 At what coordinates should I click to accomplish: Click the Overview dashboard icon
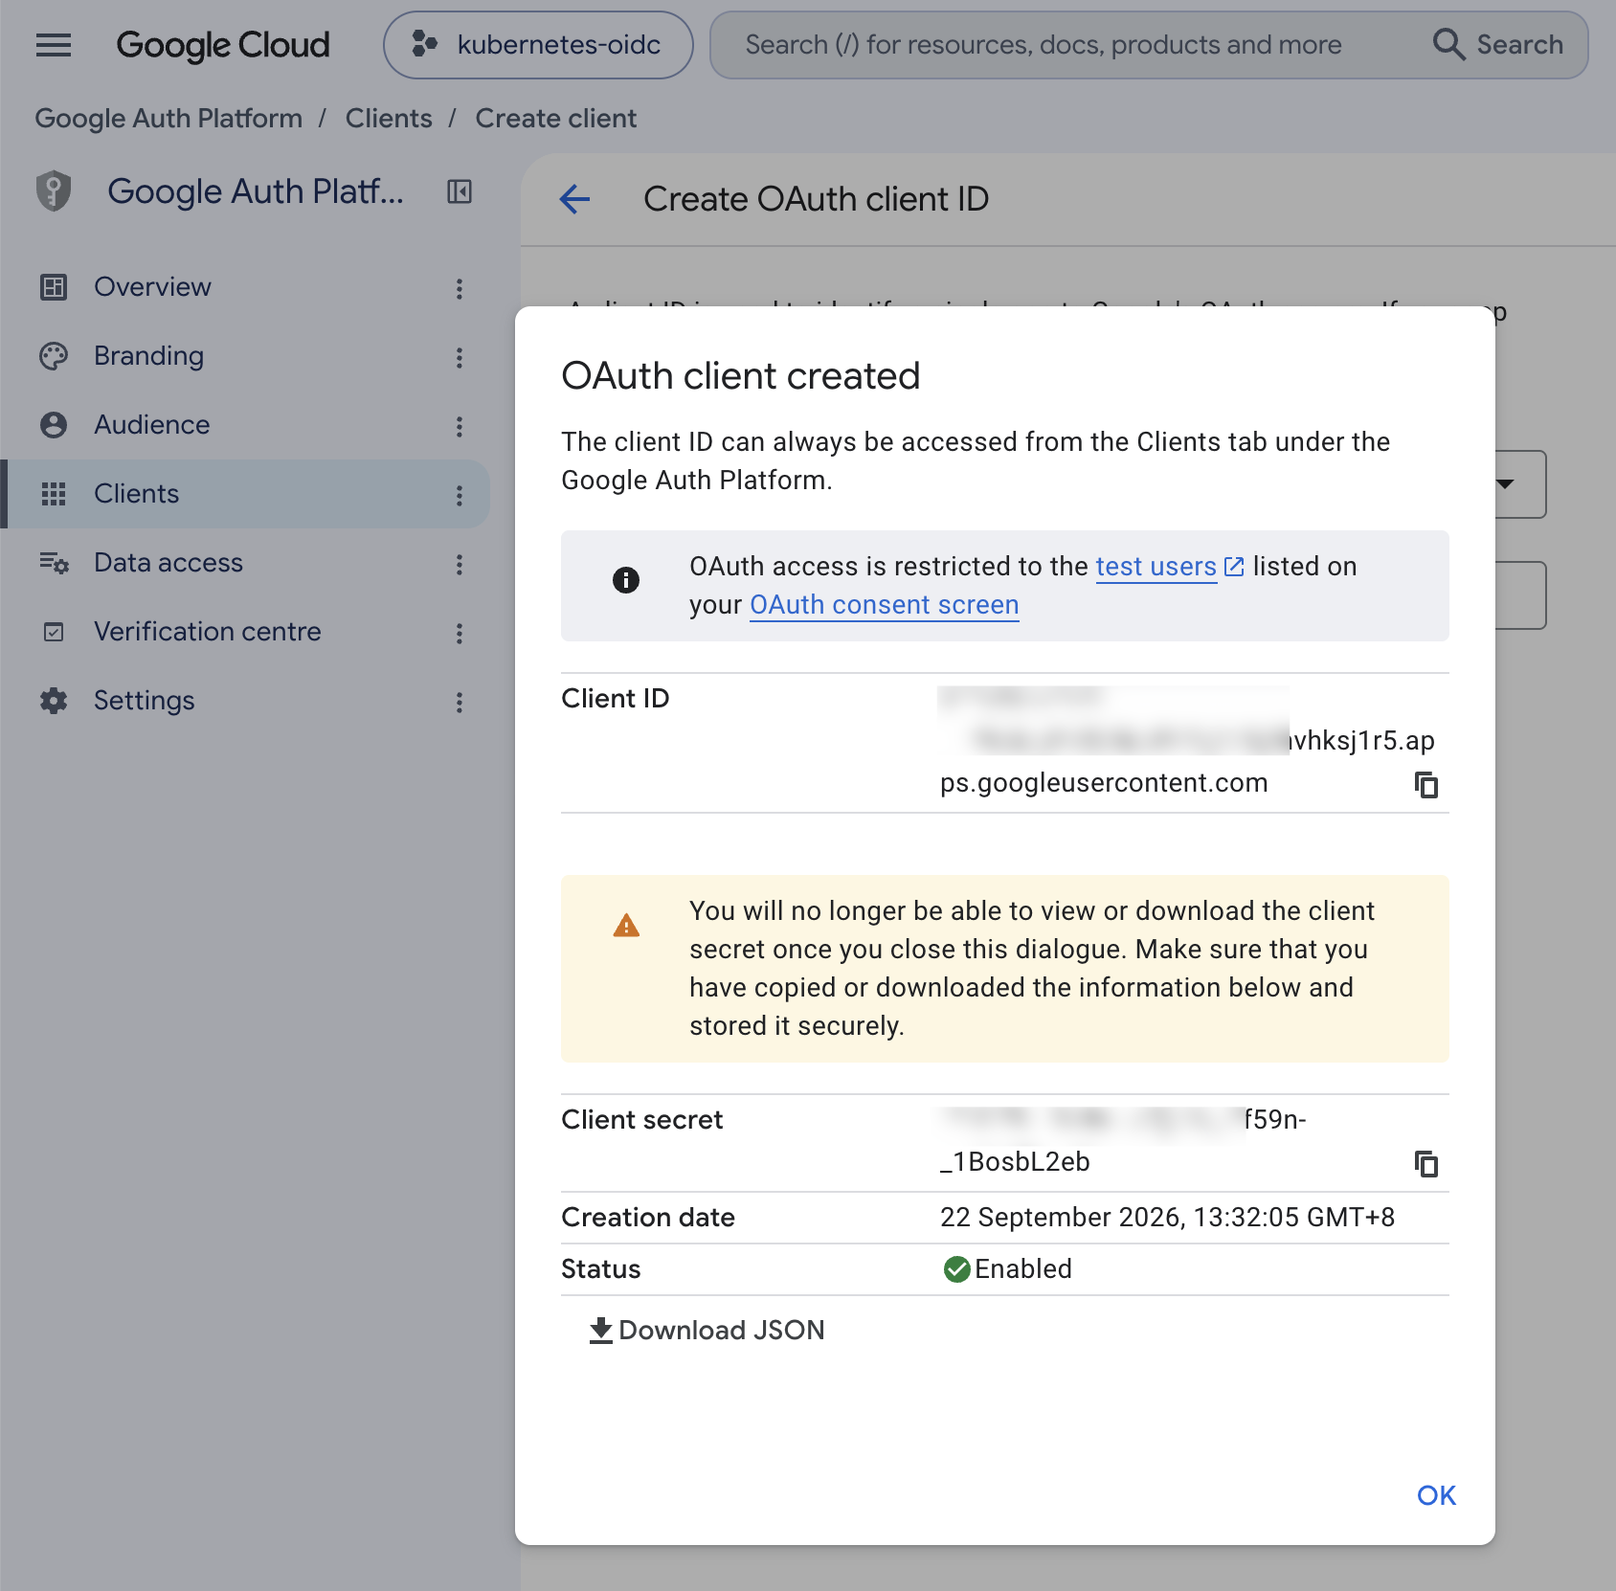(54, 287)
